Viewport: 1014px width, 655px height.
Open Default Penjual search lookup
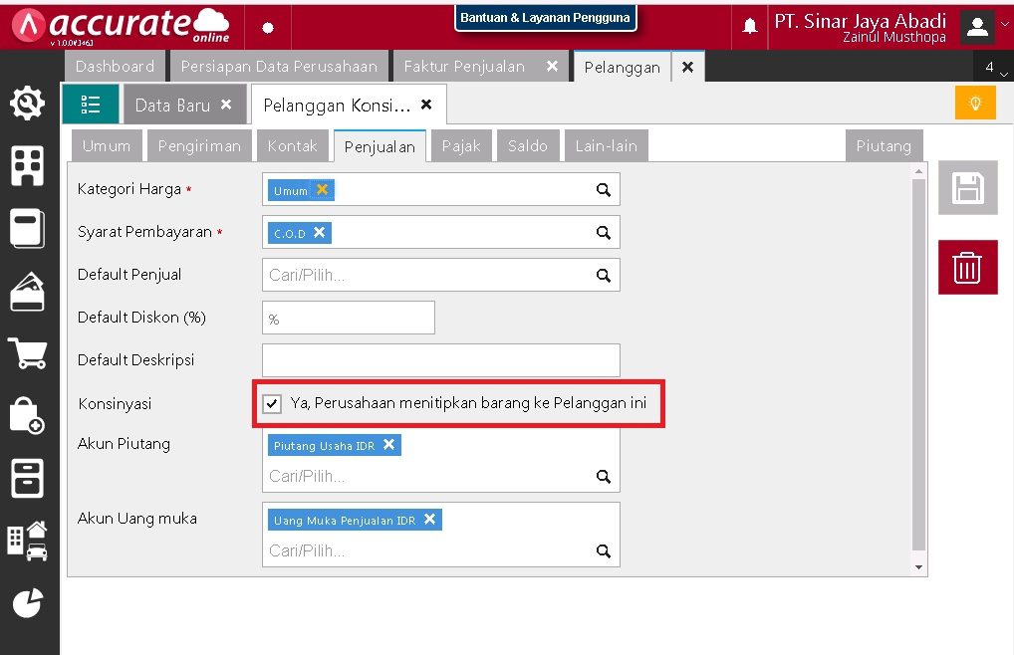[x=603, y=275]
